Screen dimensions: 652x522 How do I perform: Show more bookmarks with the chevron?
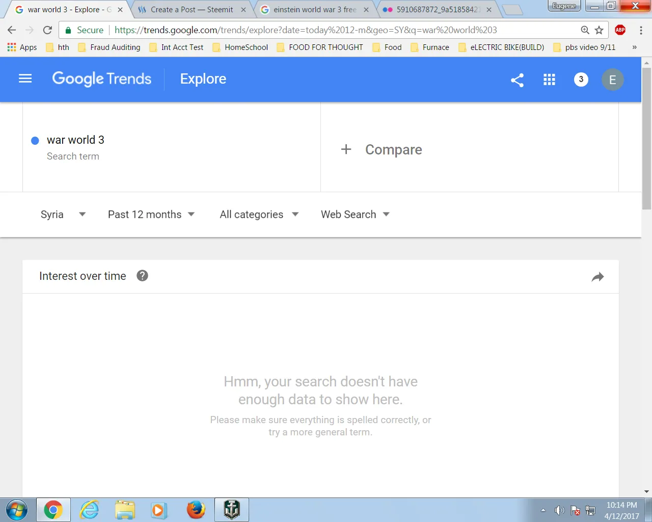tap(634, 47)
